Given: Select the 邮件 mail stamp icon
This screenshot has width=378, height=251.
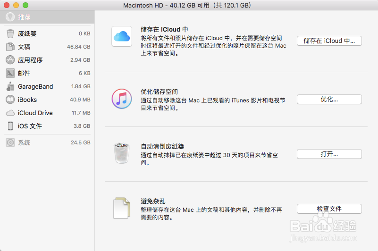Looking at the screenshot, I should pos(10,73).
